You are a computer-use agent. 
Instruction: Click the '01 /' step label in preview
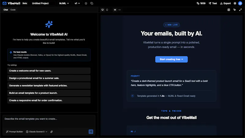[x=133, y=132]
